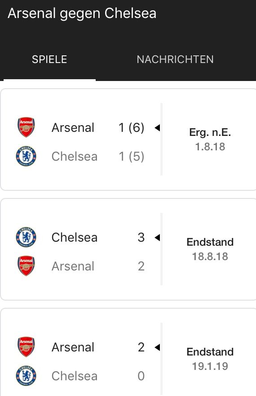Click the Chelsea crest in the 19.1.19 match
The width and height of the screenshot is (256, 396).
pos(26,376)
